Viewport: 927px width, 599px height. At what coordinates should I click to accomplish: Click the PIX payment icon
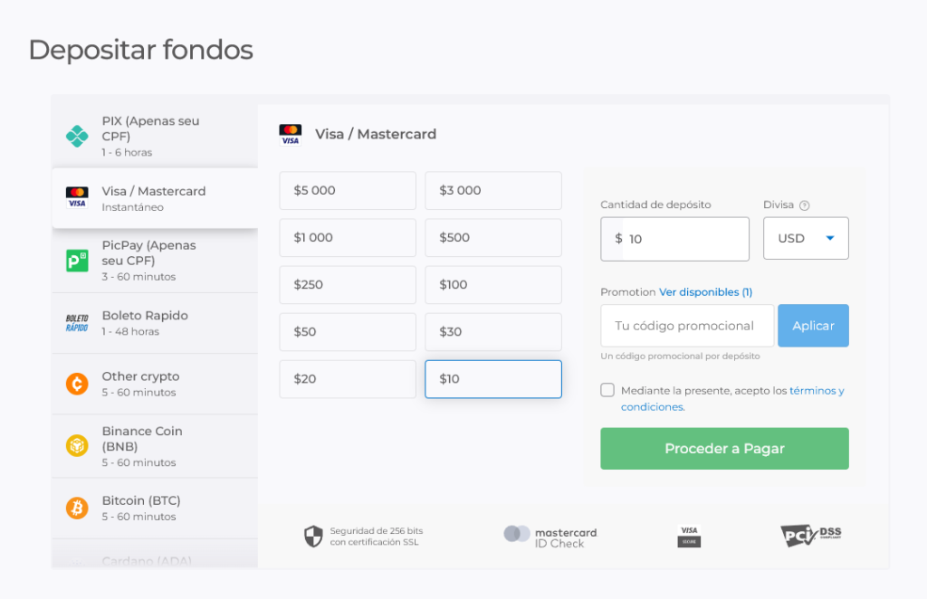point(77,136)
